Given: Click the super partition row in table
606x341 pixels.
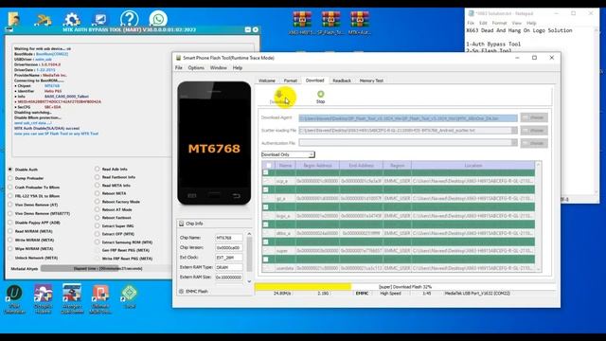Looking at the screenshot, I should [398, 250].
